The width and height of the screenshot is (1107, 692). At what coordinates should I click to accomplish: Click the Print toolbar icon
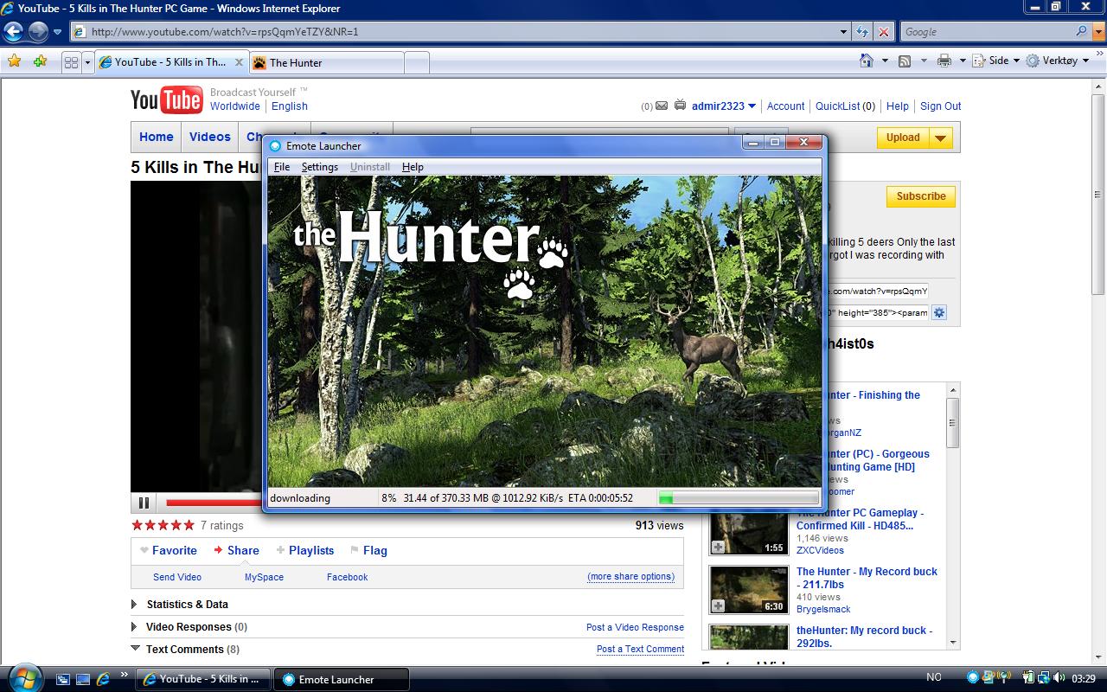pos(944,61)
